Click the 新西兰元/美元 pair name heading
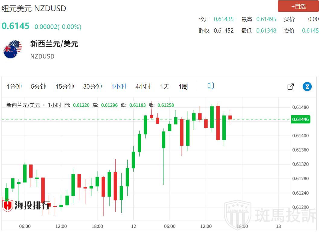Viewport: 322px width, 234px height. point(54,44)
